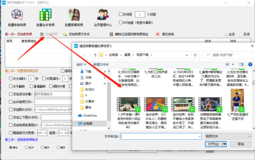The image size is (255, 160).
Task: Click the 线程 count input field
Action: (x=140, y=14)
